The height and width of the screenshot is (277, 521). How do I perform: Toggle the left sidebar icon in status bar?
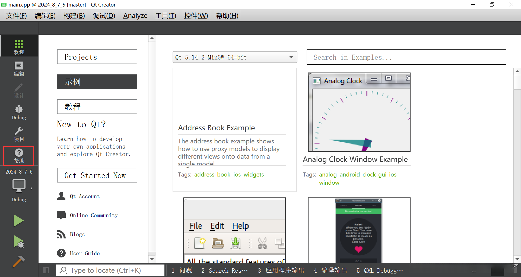(46, 270)
